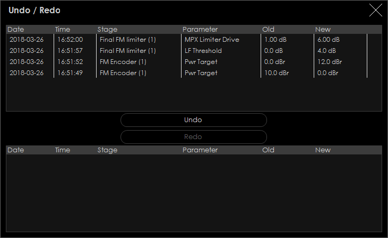Click the Old header in redo list

pyautogui.click(x=268, y=150)
